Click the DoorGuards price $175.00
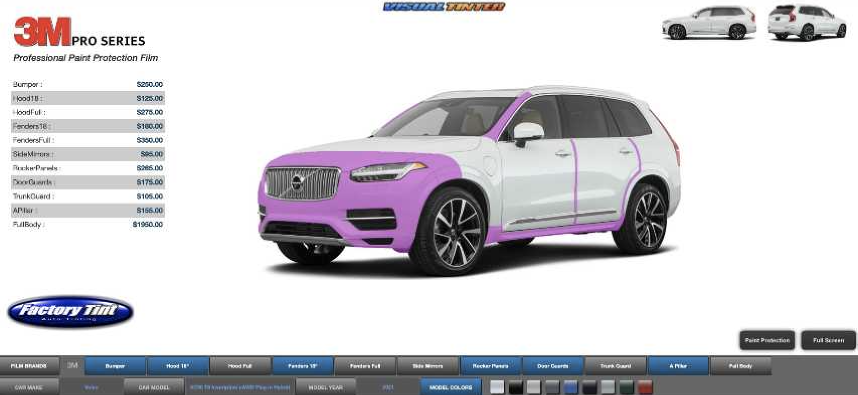The width and height of the screenshot is (858, 395). 149,182
